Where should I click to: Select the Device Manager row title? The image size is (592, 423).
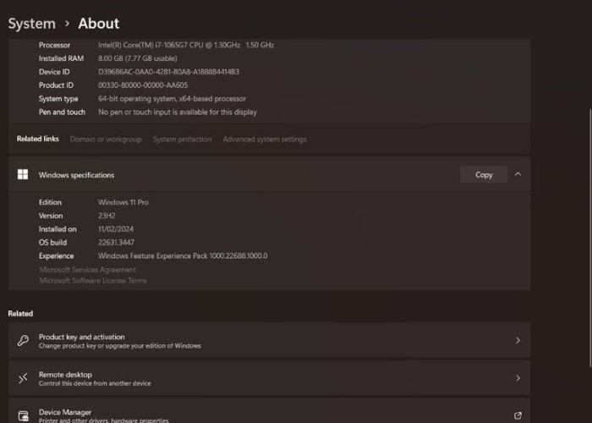point(65,412)
